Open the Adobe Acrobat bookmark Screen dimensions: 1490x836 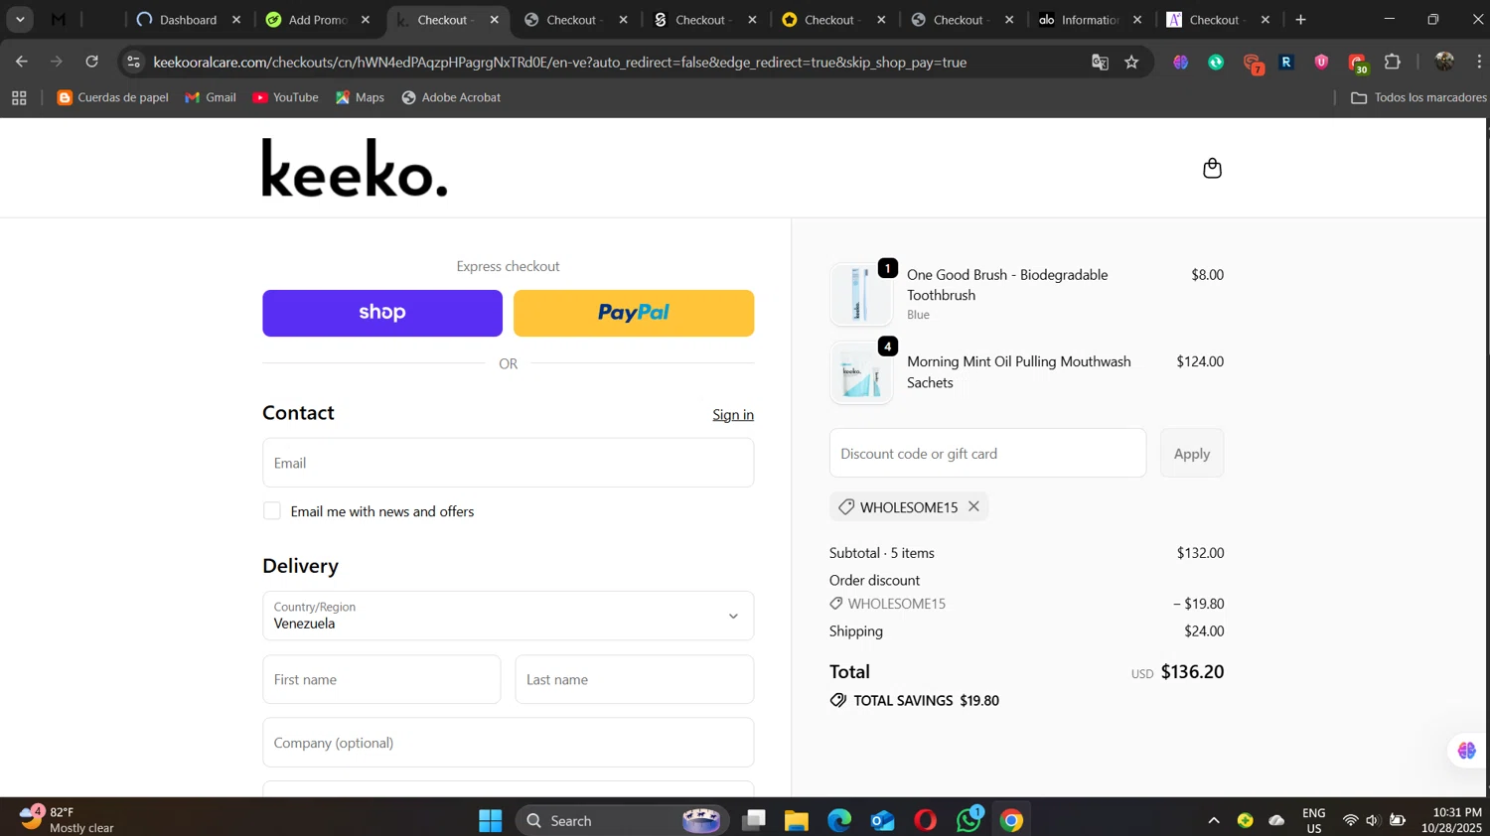pyautogui.click(x=451, y=97)
